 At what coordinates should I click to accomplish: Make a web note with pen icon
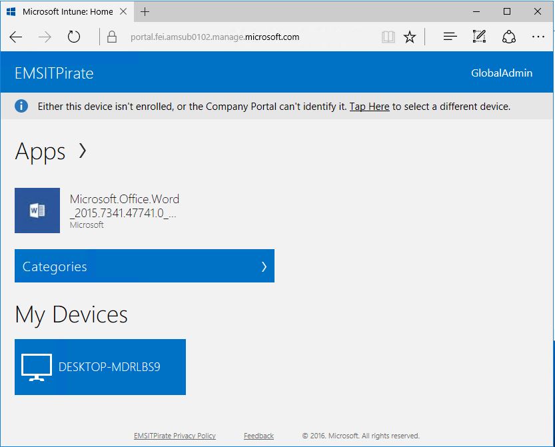pyautogui.click(x=479, y=37)
